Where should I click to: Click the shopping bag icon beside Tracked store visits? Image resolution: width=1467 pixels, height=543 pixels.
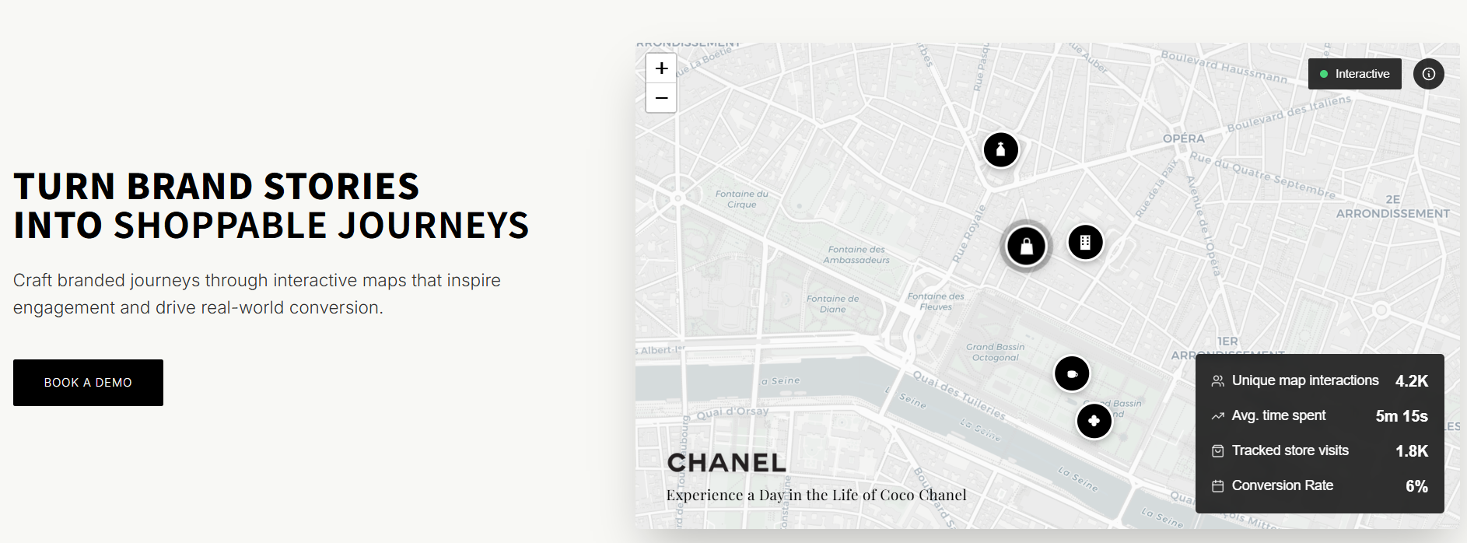[x=1217, y=451]
